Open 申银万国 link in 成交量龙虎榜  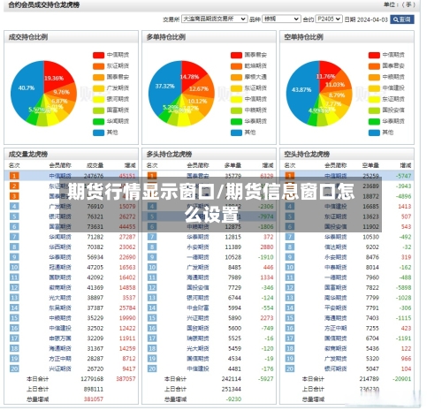tap(60, 338)
